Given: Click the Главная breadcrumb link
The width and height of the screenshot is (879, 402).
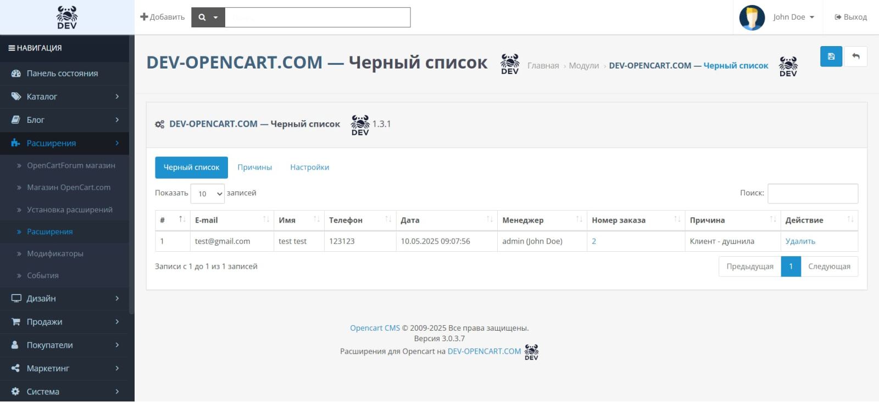Looking at the screenshot, I should pos(543,66).
